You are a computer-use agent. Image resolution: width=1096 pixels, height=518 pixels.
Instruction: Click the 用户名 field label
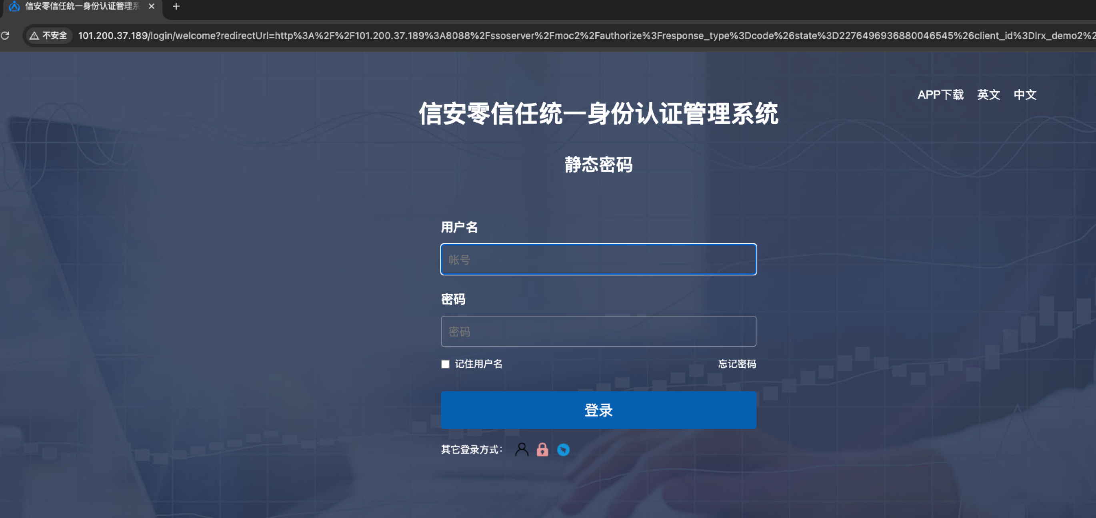(x=459, y=227)
